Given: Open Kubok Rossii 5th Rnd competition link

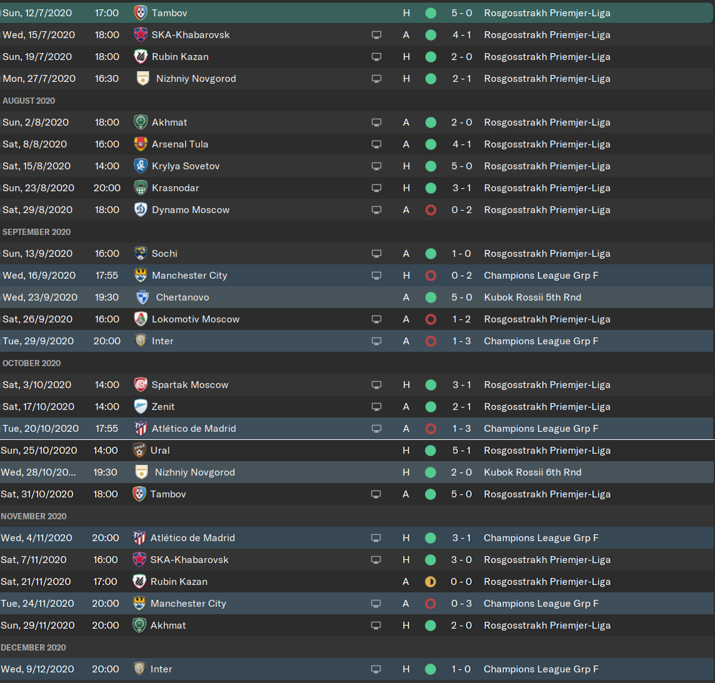Looking at the screenshot, I should click(x=533, y=297).
